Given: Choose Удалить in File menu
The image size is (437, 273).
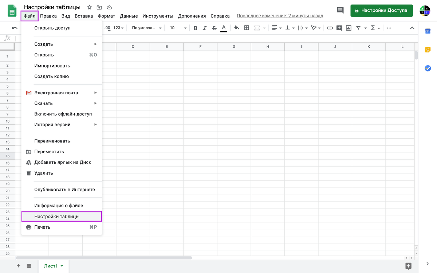Looking at the screenshot, I should [x=62, y=173].
